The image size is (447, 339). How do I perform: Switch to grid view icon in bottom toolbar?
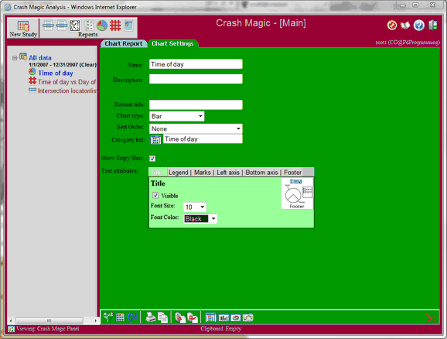210,317
